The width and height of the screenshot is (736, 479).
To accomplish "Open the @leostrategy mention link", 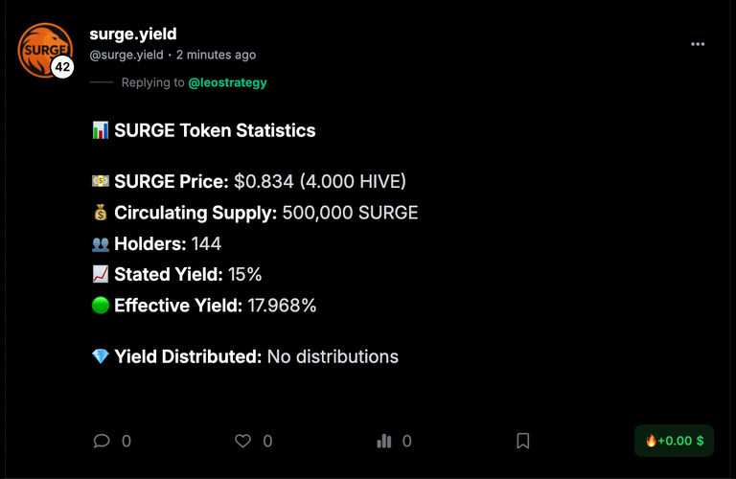I will [x=228, y=82].
